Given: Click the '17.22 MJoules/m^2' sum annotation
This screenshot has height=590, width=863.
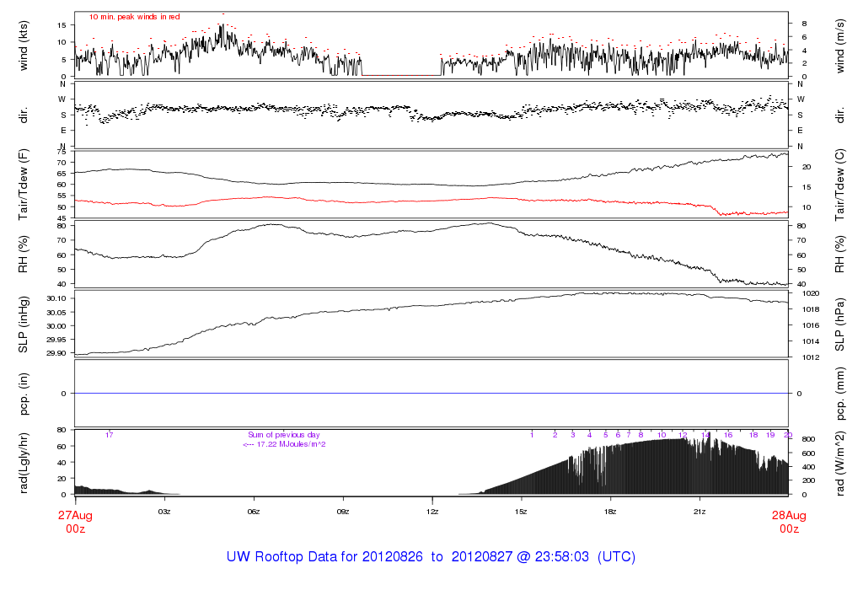Looking at the screenshot, I should click(285, 444).
